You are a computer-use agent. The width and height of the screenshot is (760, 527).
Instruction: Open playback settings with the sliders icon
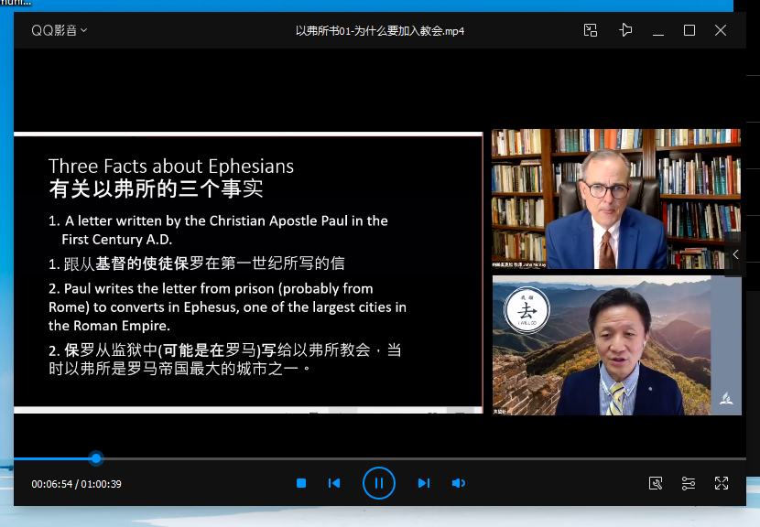(689, 483)
